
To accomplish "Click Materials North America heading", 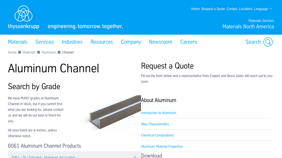I will pyautogui.click(x=248, y=27).
